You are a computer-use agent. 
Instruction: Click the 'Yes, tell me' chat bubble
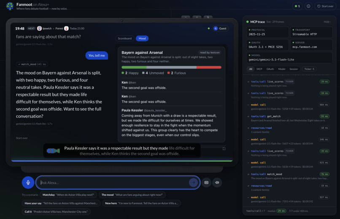point(97,55)
